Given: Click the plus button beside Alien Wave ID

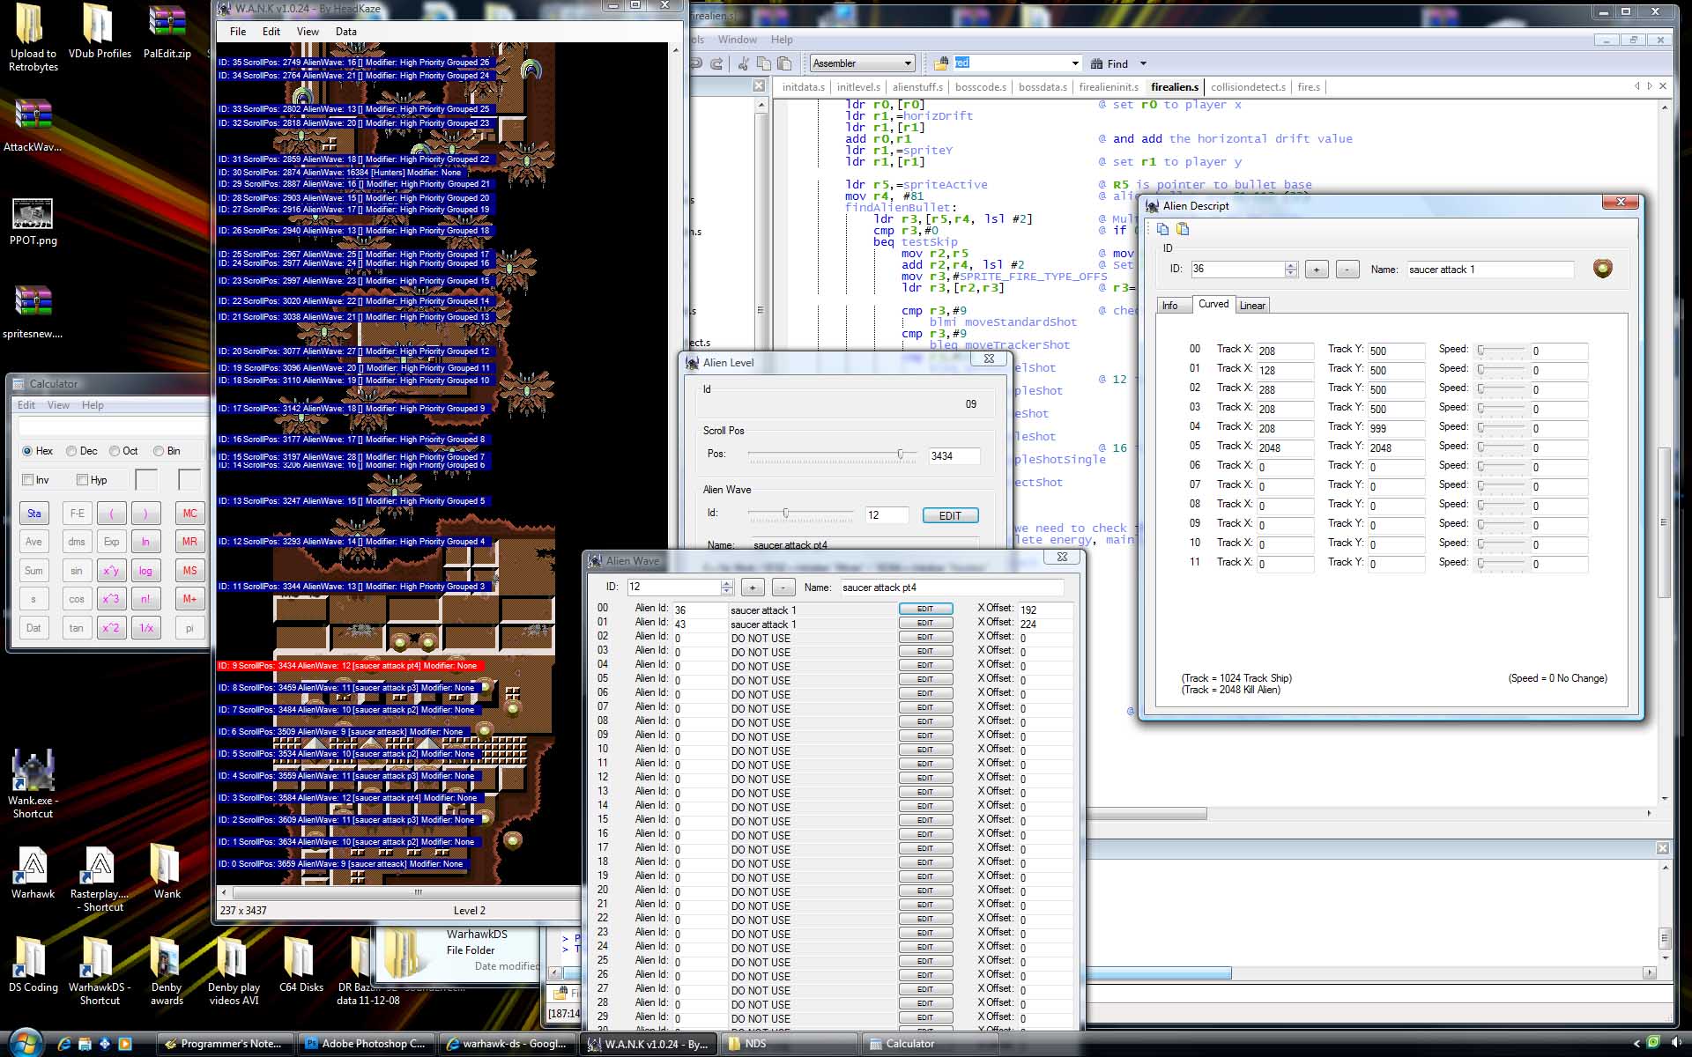Looking at the screenshot, I should [753, 588].
